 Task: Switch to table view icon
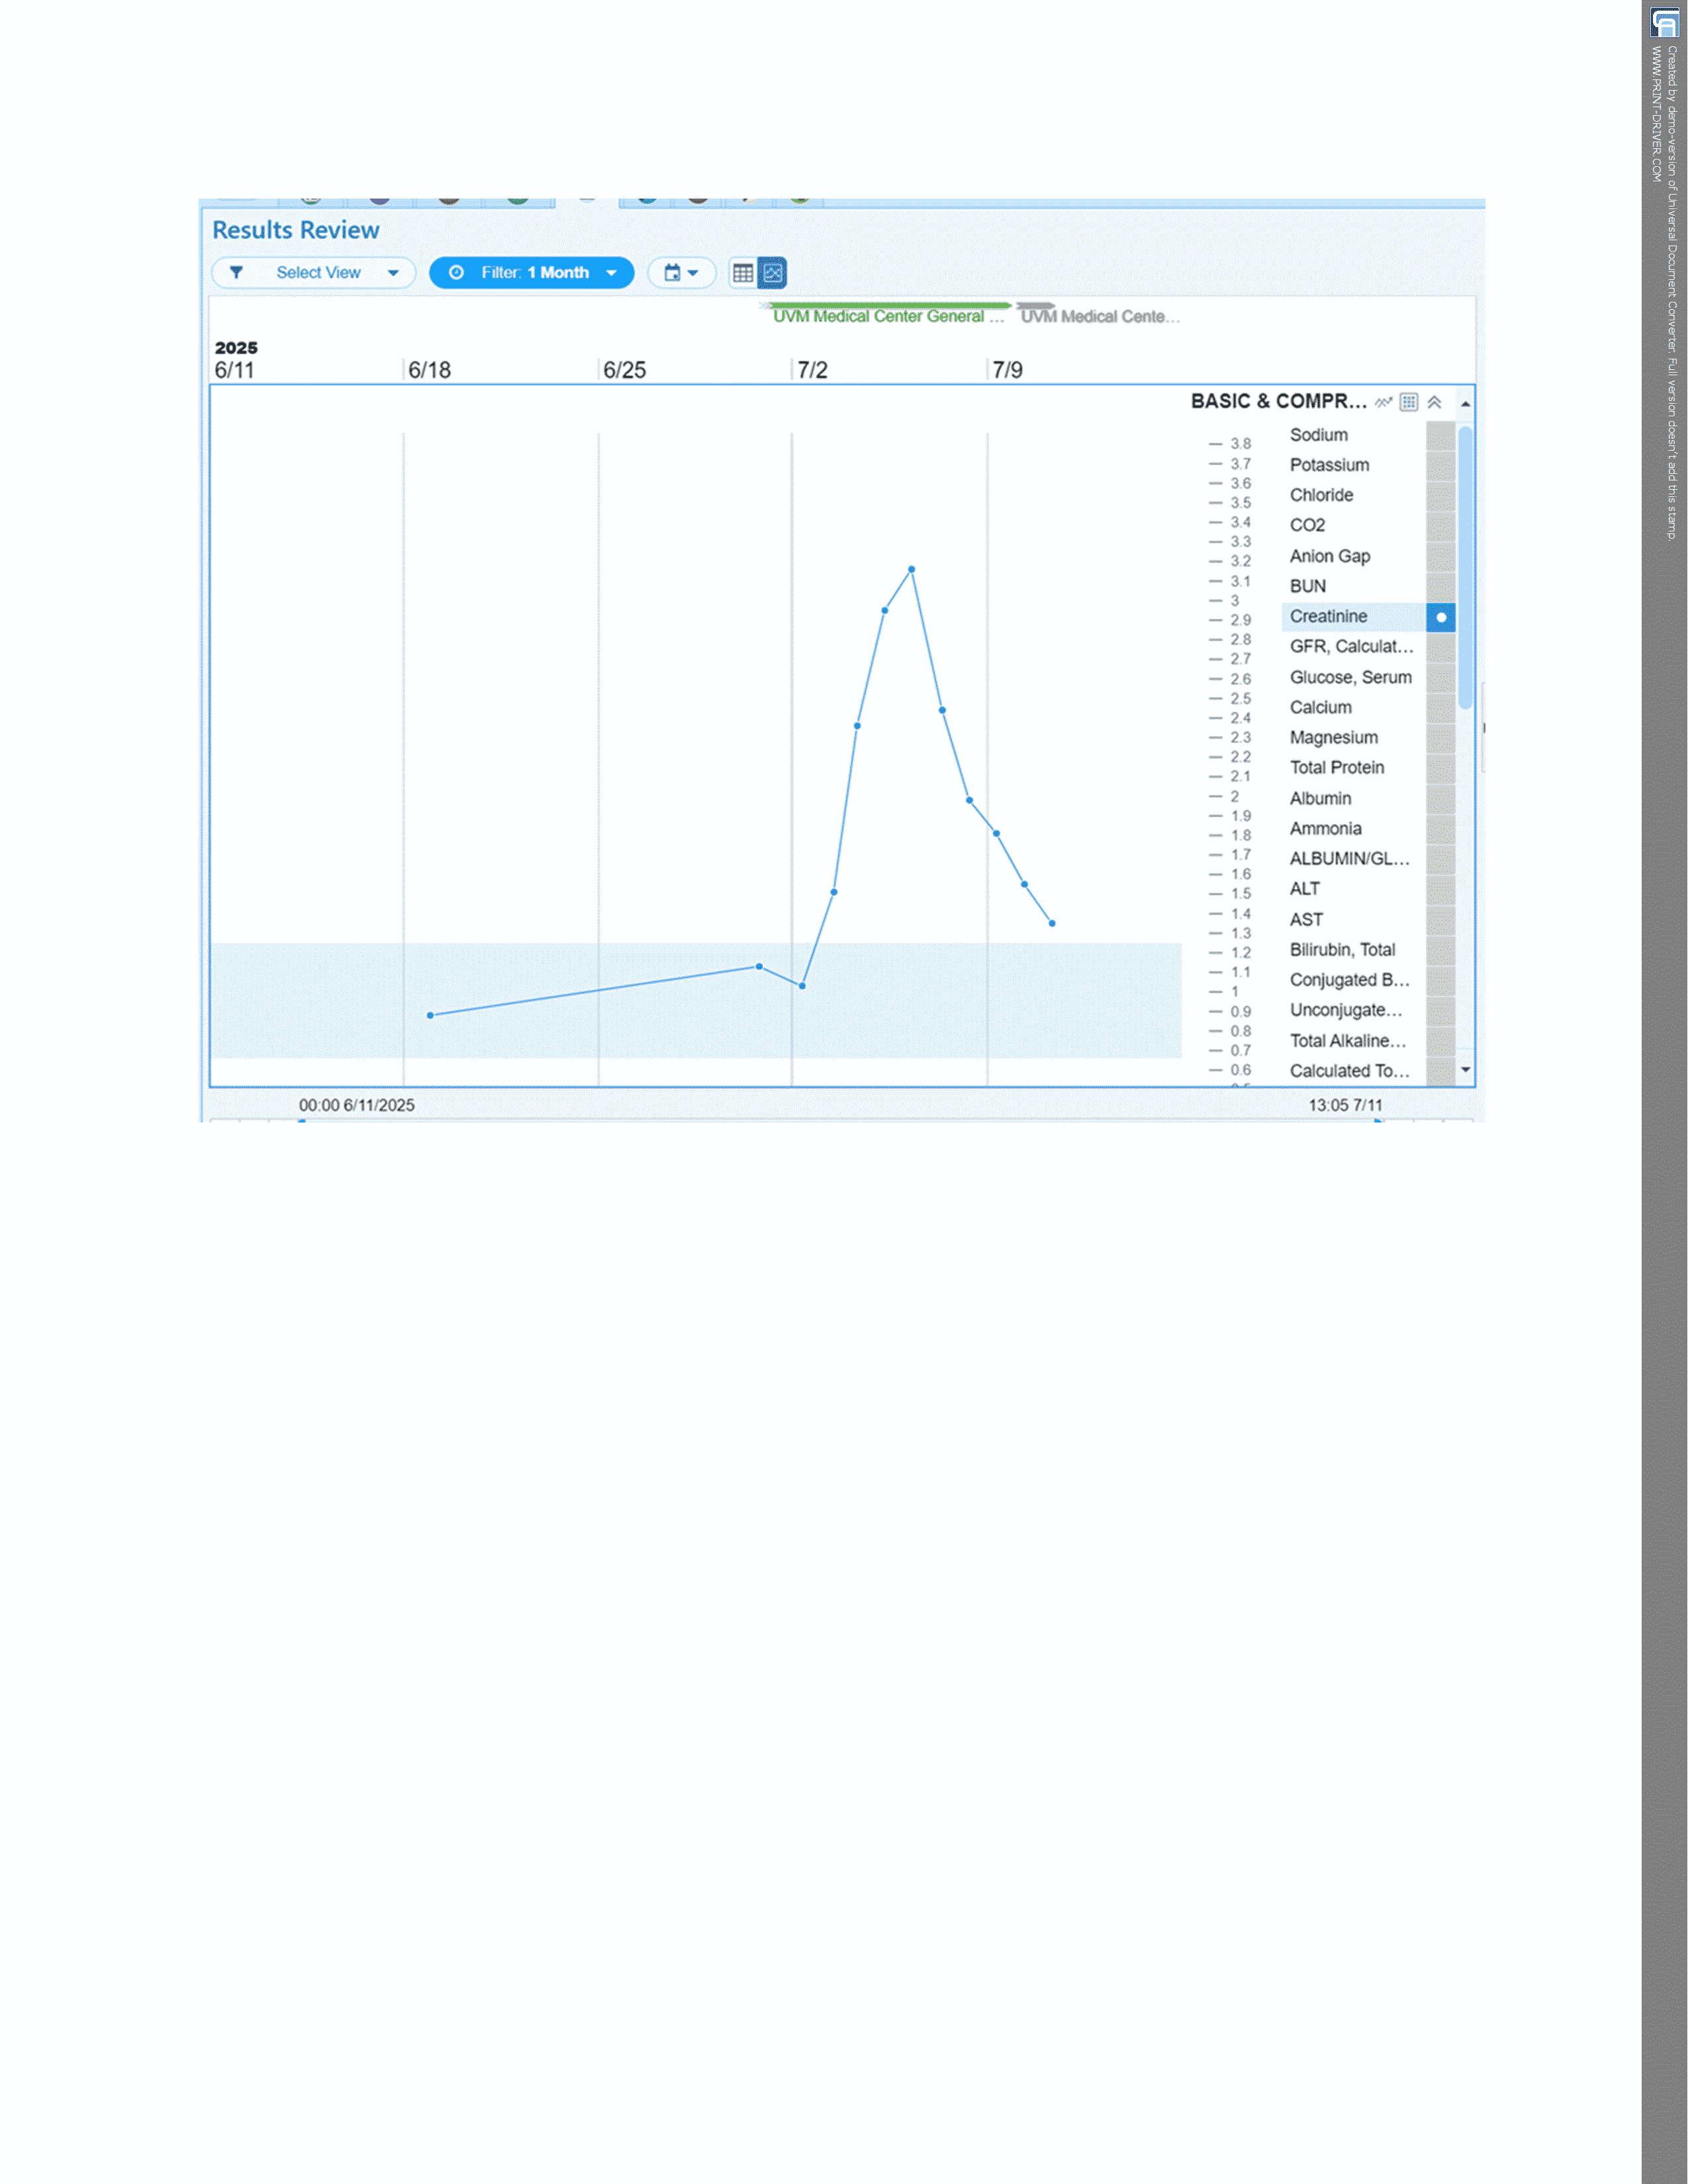[742, 273]
